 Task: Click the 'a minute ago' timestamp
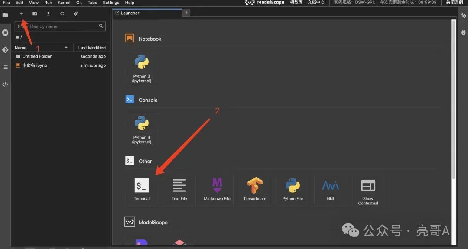pos(93,65)
